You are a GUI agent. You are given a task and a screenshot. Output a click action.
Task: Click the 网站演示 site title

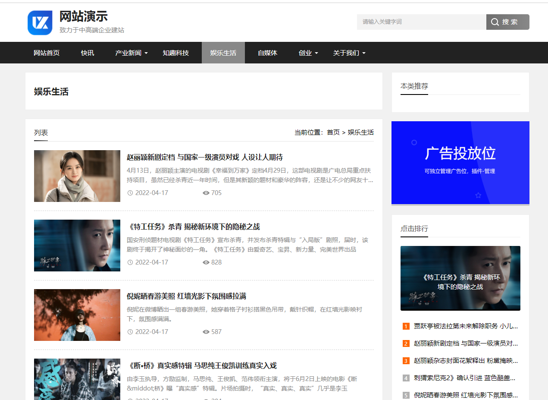(84, 16)
